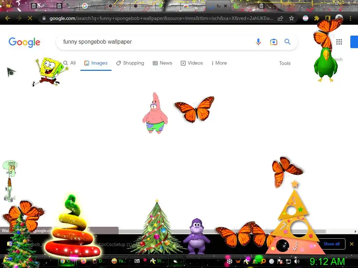This screenshot has width=358, height=268.
Task: Switch to Shopping results
Action: tap(130, 63)
